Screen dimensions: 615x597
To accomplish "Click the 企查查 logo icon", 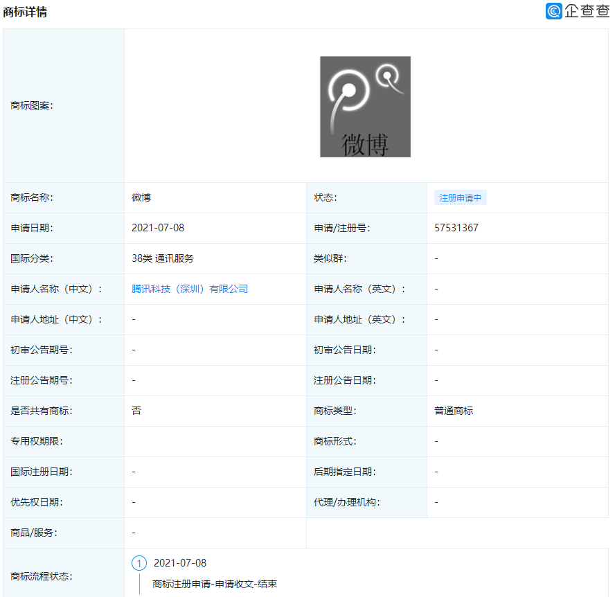I will pos(553,11).
